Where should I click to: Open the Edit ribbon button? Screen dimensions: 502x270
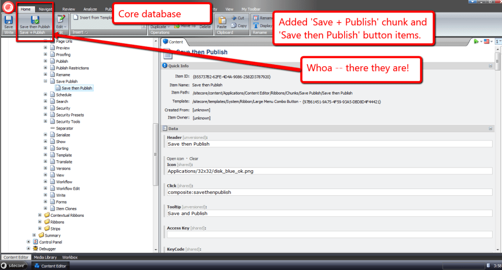pyautogui.click(x=61, y=22)
